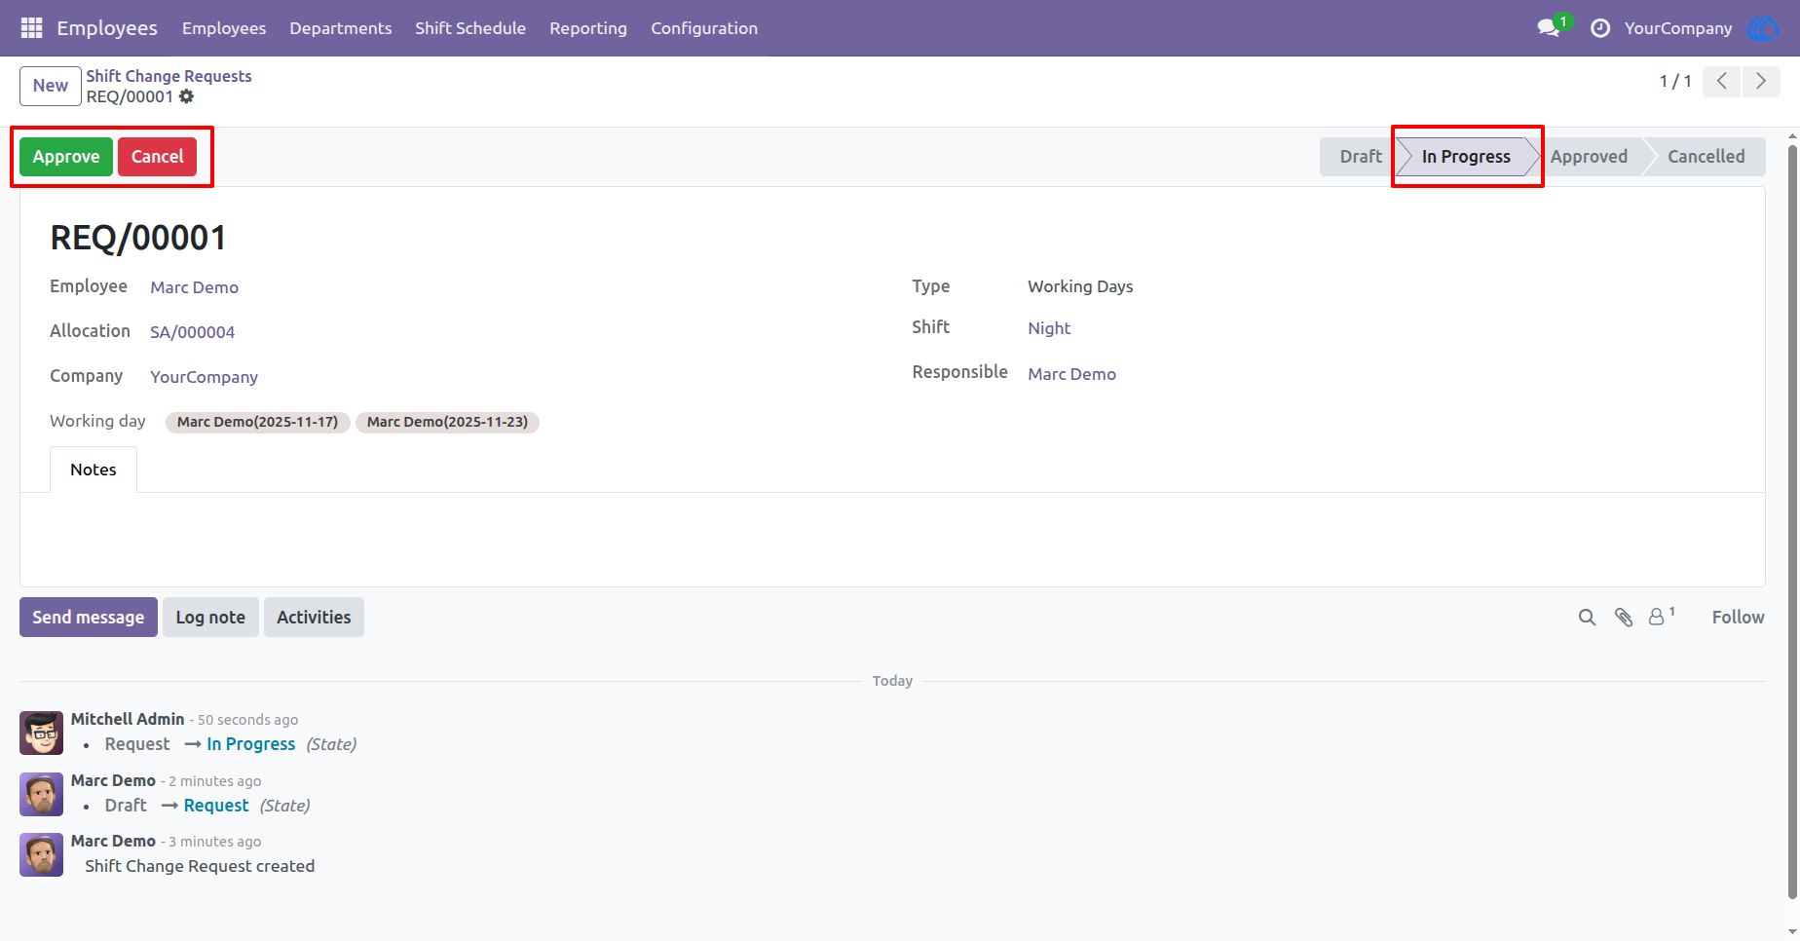Screen dimensions: 1800x941
Task: Open the apps grid menu icon
Action: click(31, 28)
